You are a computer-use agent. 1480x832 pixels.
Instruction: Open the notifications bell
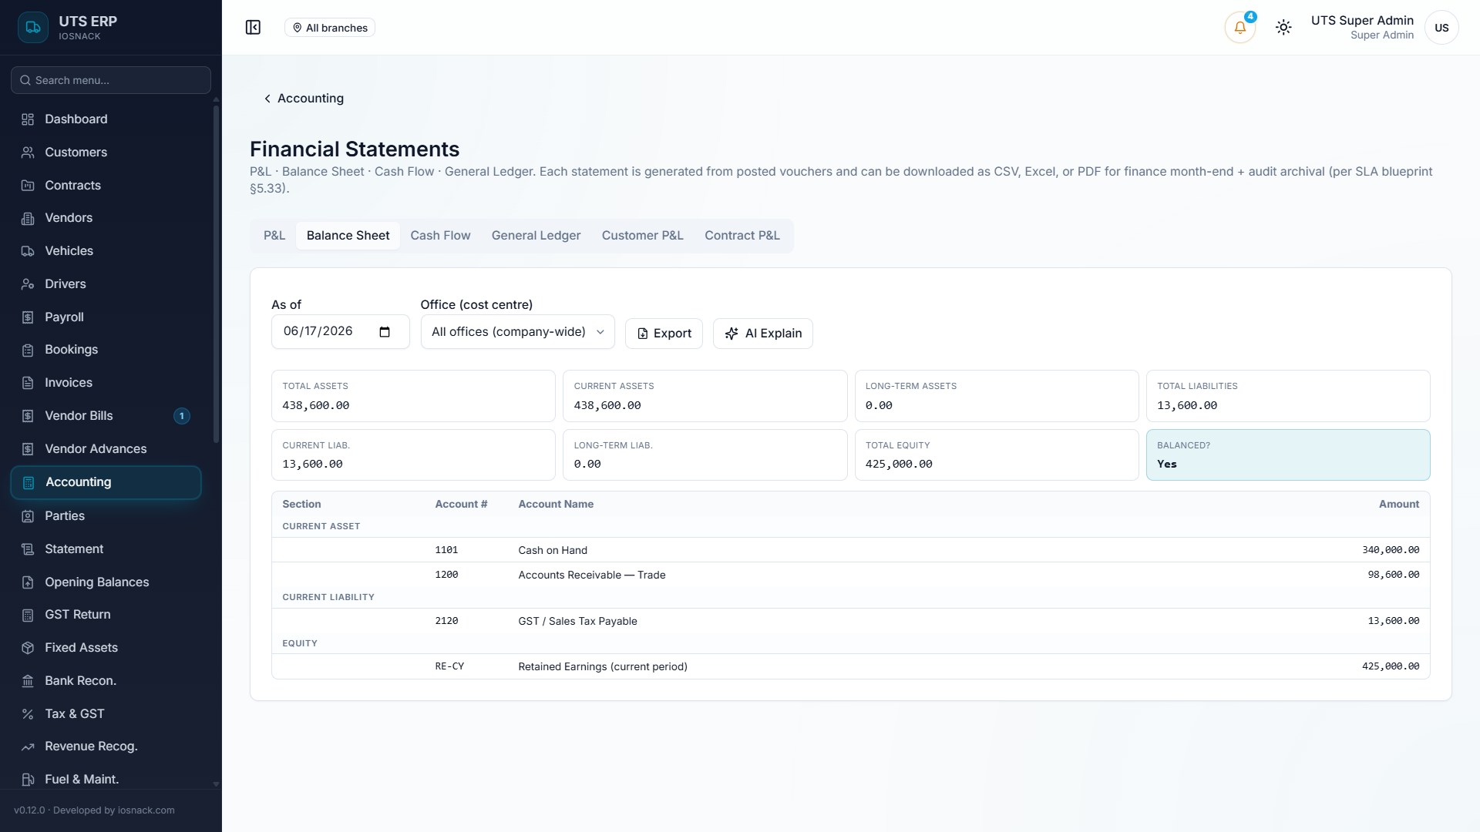(x=1239, y=28)
